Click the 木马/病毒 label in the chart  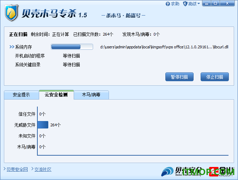(26, 147)
